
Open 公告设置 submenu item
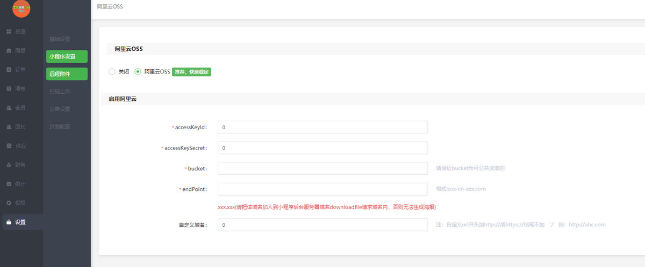(60, 109)
